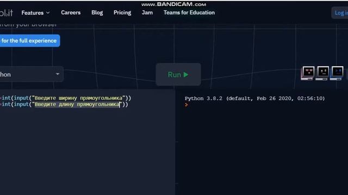Click the green play triangle on Run
Screen dimensions: 348x195
(186, 75)
